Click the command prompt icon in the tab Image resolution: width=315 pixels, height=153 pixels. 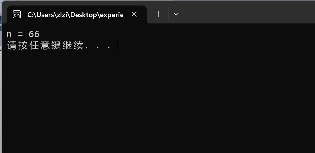17,14
